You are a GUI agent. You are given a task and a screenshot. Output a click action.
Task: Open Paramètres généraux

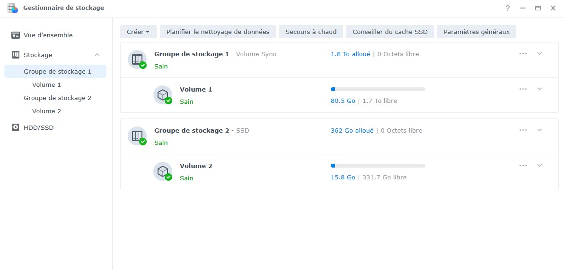coord(476,32)
